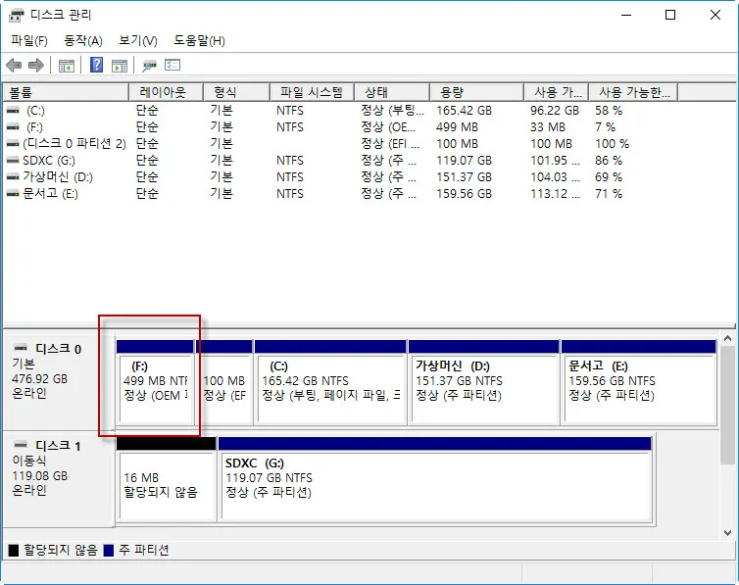Click the drive icon of the (C:) row
The height and width of the screenshot is (585, 739).
click(13, 111)
